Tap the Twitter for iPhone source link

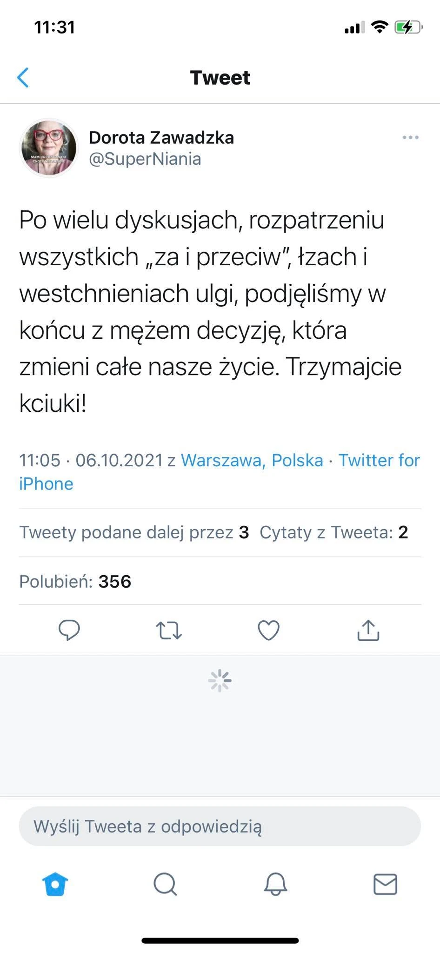[379, 460]
